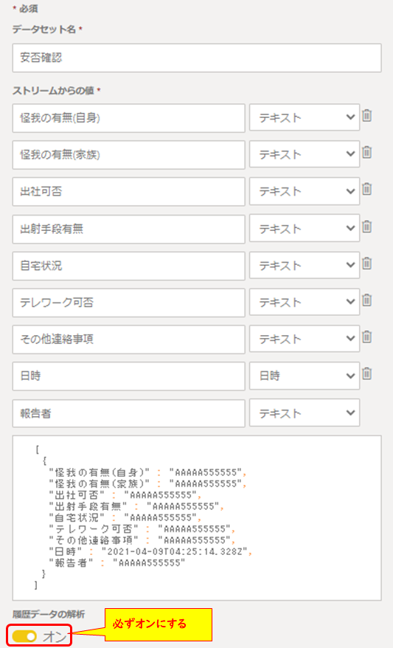This screenshot has width=393, height=648.
Task: Select the テレワーク可否 value name field
Action: [129, 303]
